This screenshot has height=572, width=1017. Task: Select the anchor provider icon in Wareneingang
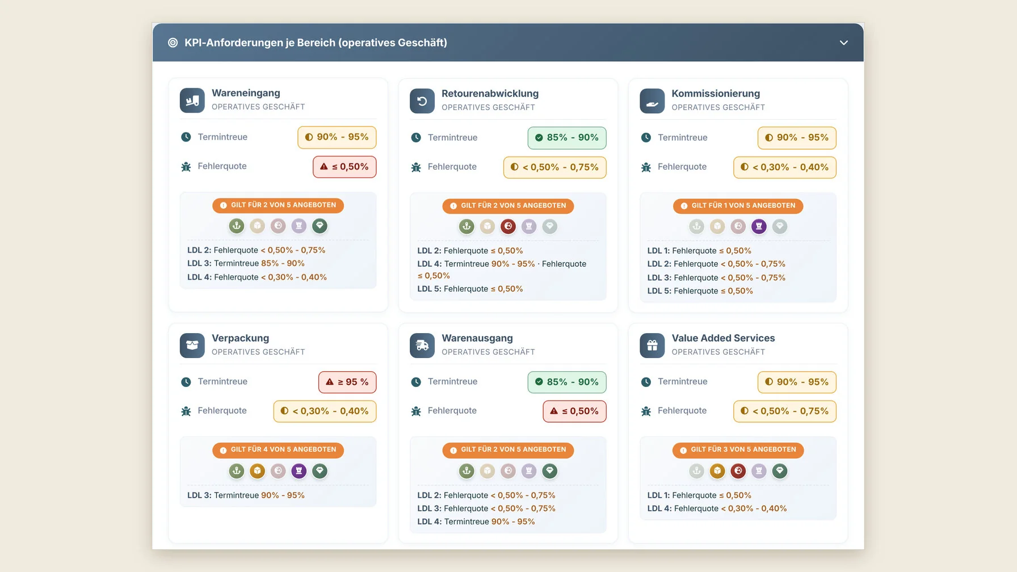point(237,226)
